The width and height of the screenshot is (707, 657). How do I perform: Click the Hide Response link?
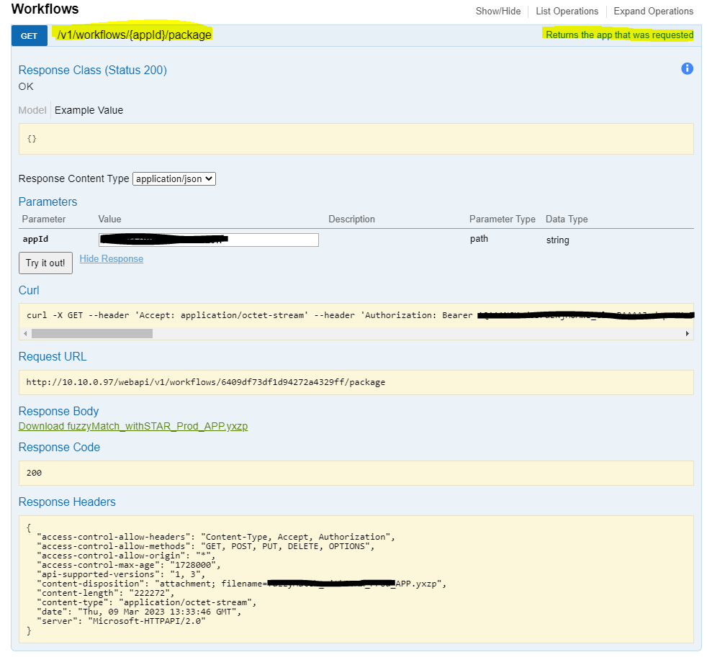click(x=111, y=258)
